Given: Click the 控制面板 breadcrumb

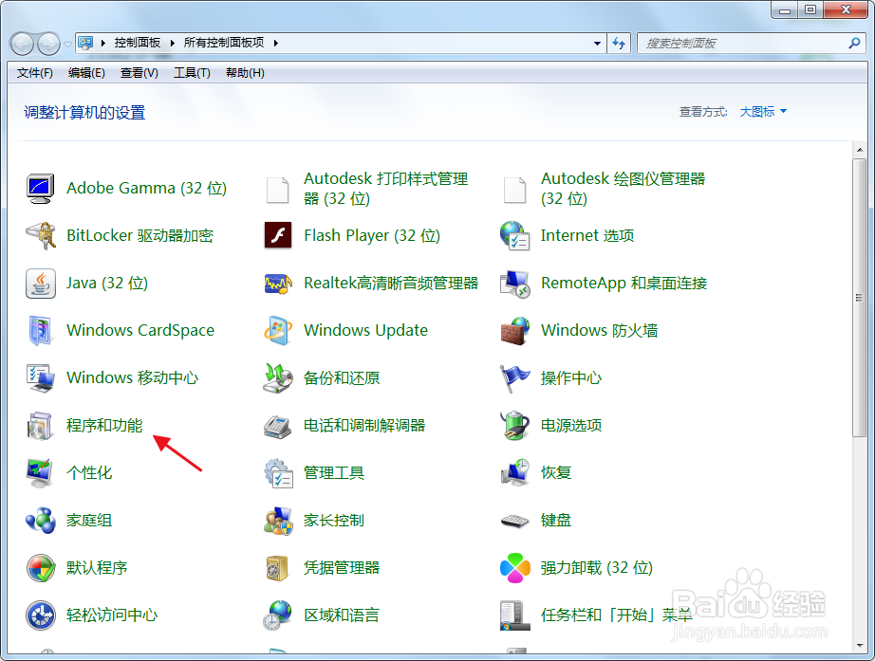Looking at the screenshot, I should 138,43.
